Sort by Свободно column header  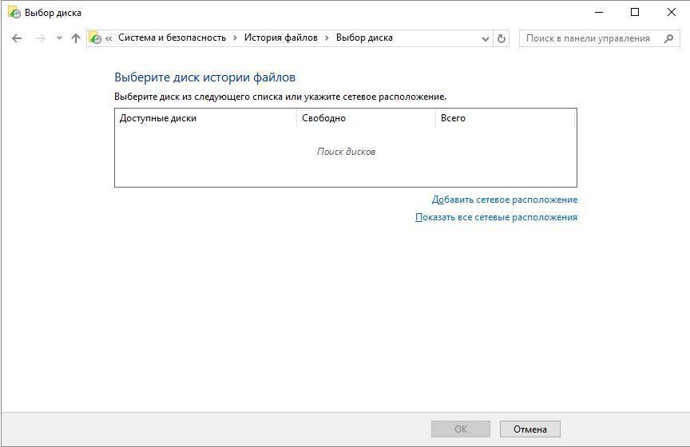tap(366, 118)
